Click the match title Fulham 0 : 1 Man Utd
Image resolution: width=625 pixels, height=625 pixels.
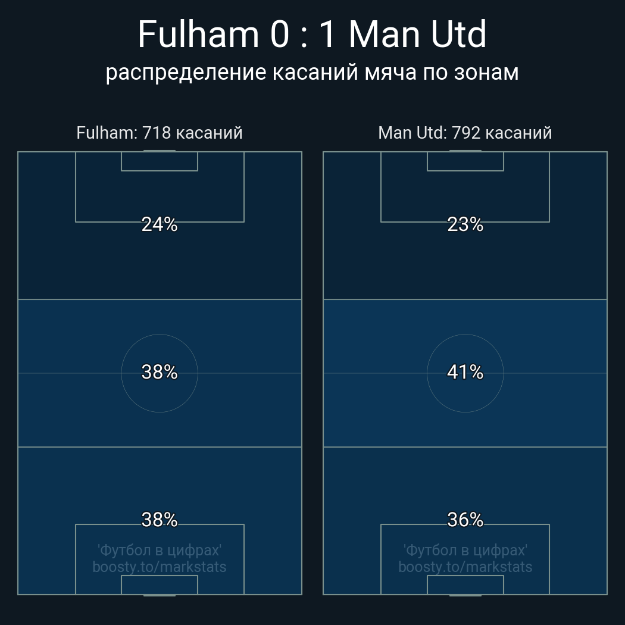(x=312, y=35)
